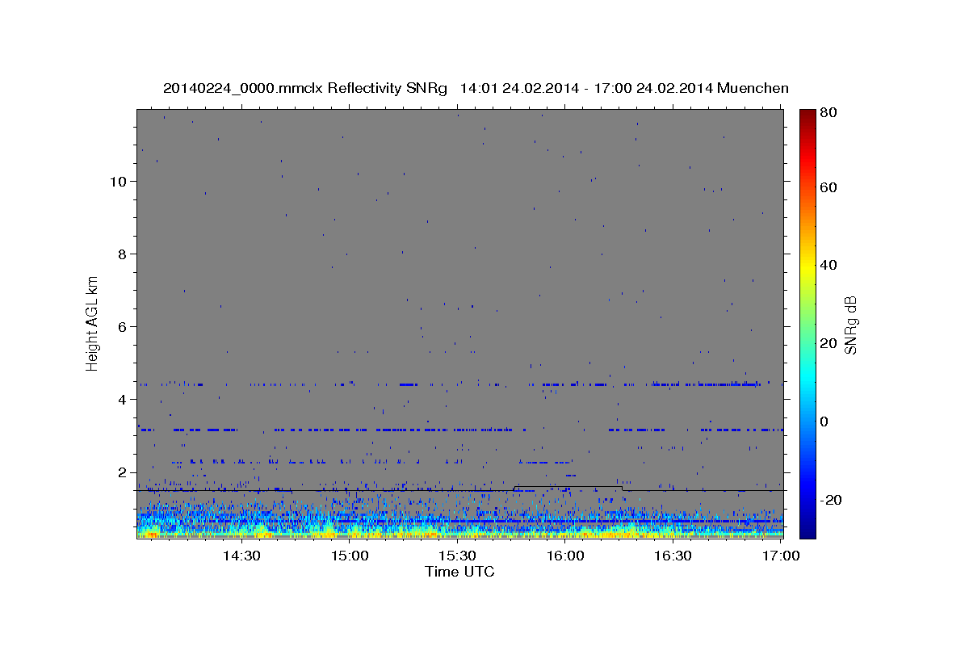Viewport: 969px width, 646px height.
Task: Click the height tick label 2
Action: (123, 472)
